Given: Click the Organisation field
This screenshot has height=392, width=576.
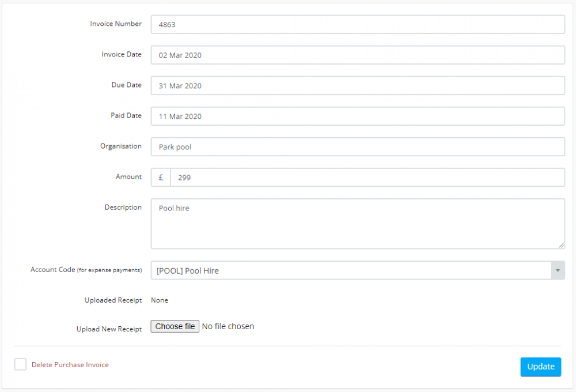Looking at the screenshot, I should (x=357, y=146).
